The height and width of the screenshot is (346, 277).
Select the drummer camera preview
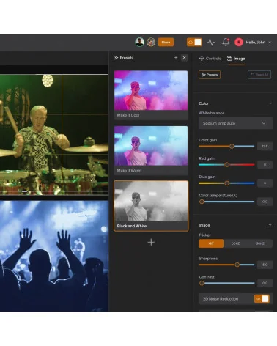point(54,134)
